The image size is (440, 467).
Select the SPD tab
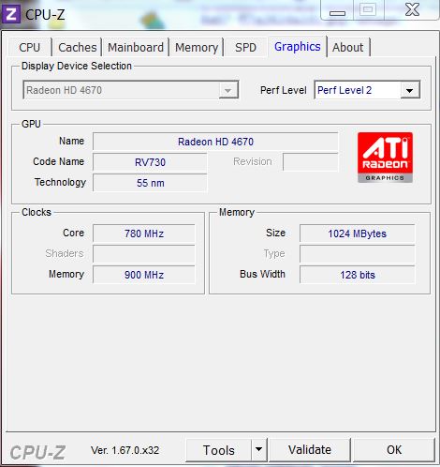(245, 48)
